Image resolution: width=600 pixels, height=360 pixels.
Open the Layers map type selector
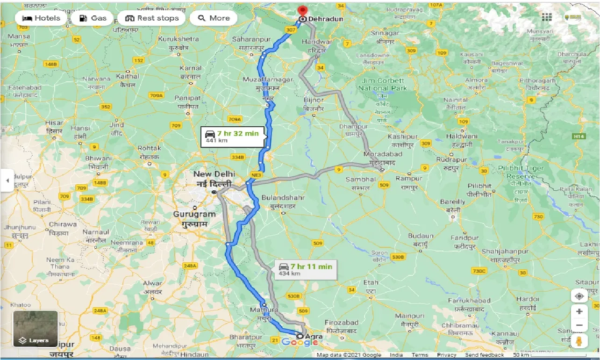click(36, 328)
